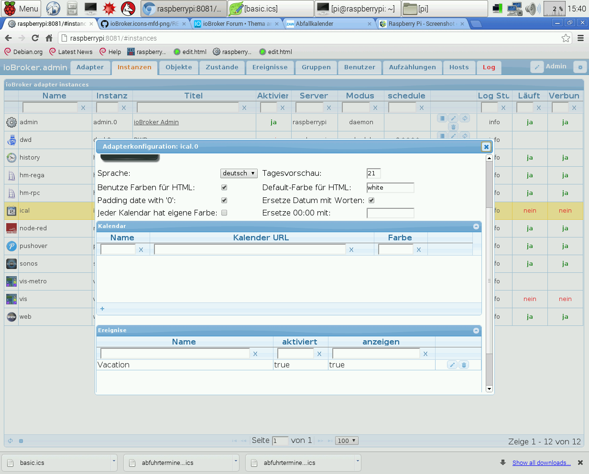Image resolution: width=589 pixels, height=474 pixels.
Task: Open the Sprache language dropdown
Action: (239, 173)
